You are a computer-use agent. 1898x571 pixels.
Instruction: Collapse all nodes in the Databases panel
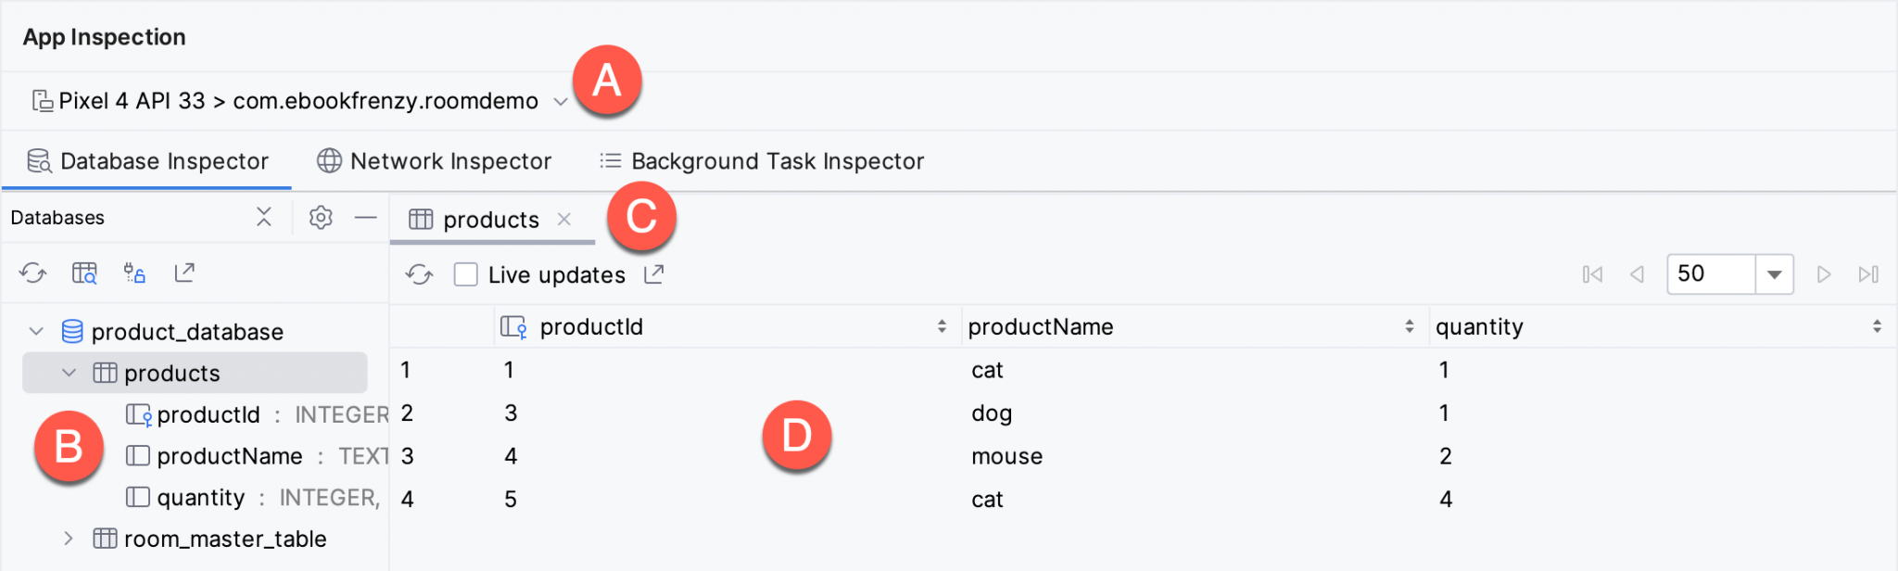(x=264, y=217)
